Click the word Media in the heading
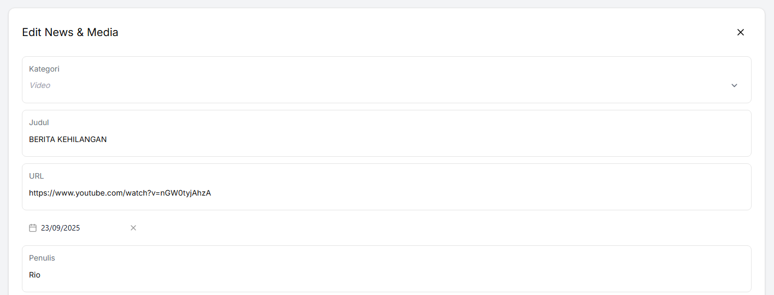This screenshot has width=774, height=295. click(103, 32)
